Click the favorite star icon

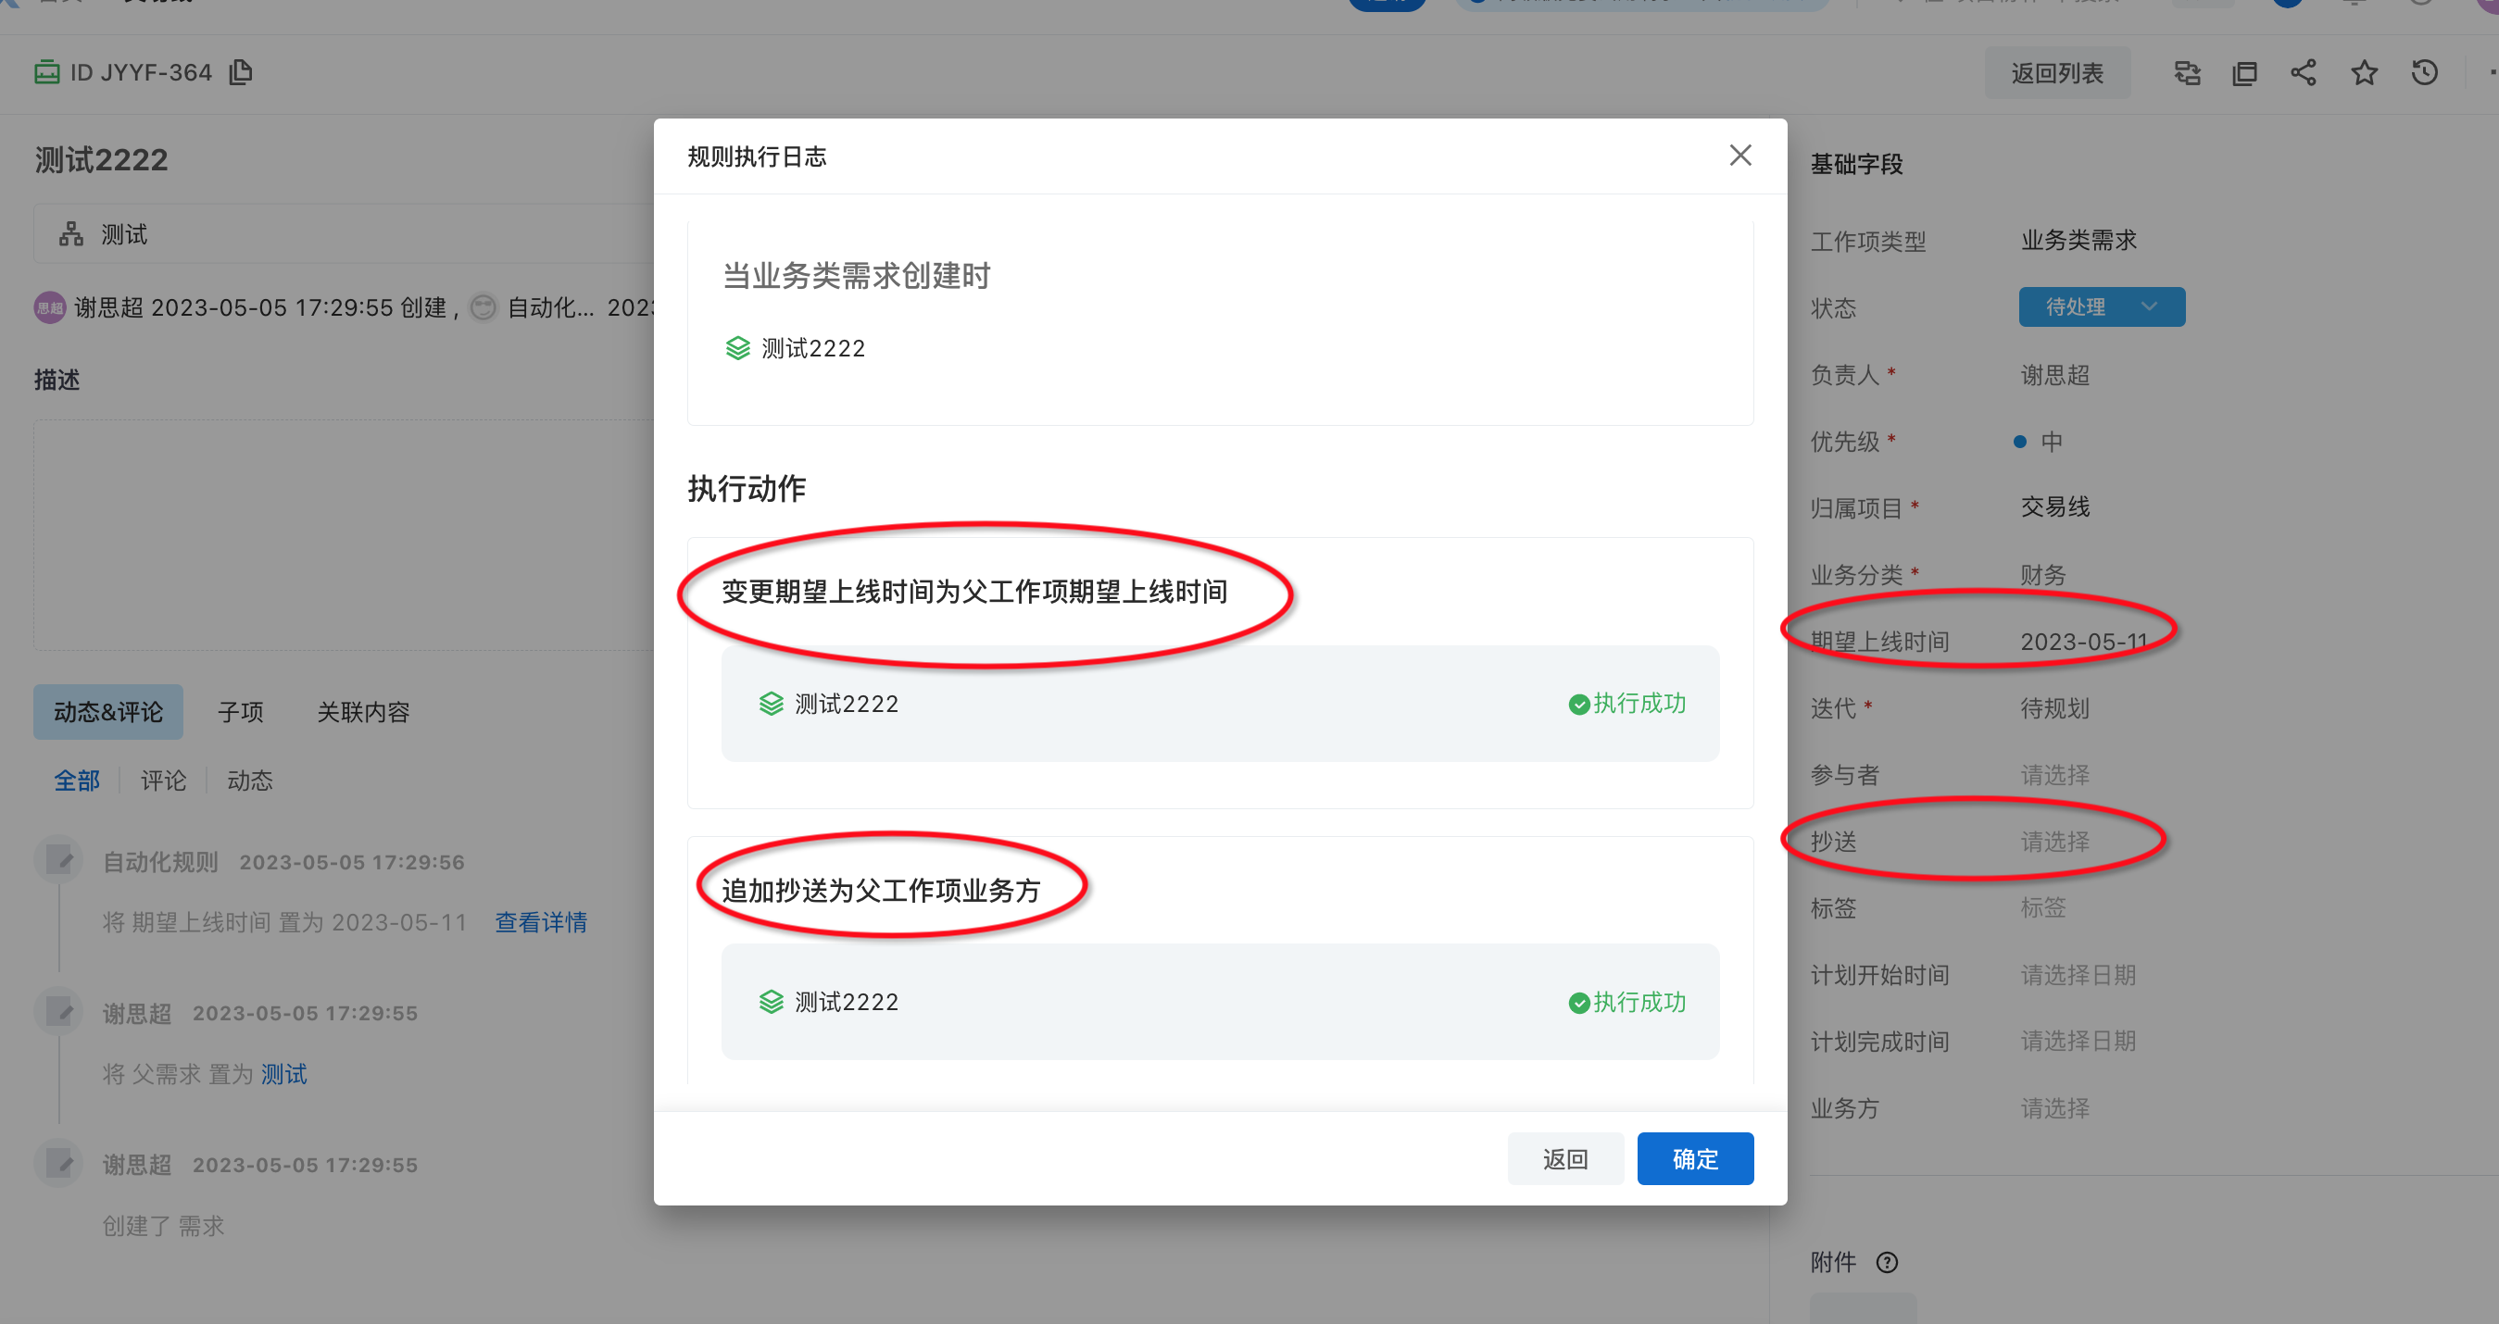pos(2363,73)
